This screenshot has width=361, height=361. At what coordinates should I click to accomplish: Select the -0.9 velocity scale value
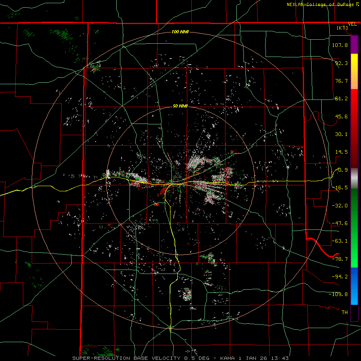point(341,170)
